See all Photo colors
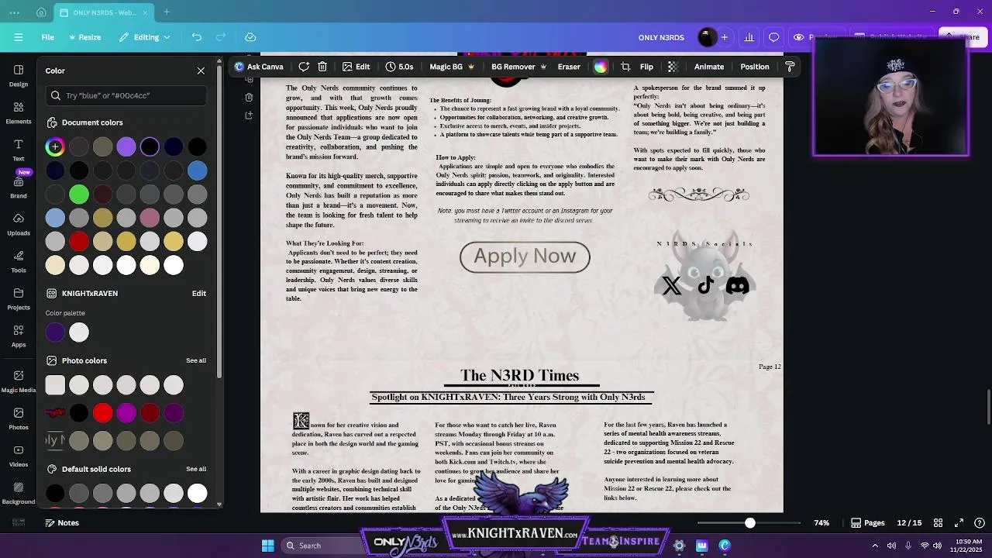The image size is (992, 558). 196,360
